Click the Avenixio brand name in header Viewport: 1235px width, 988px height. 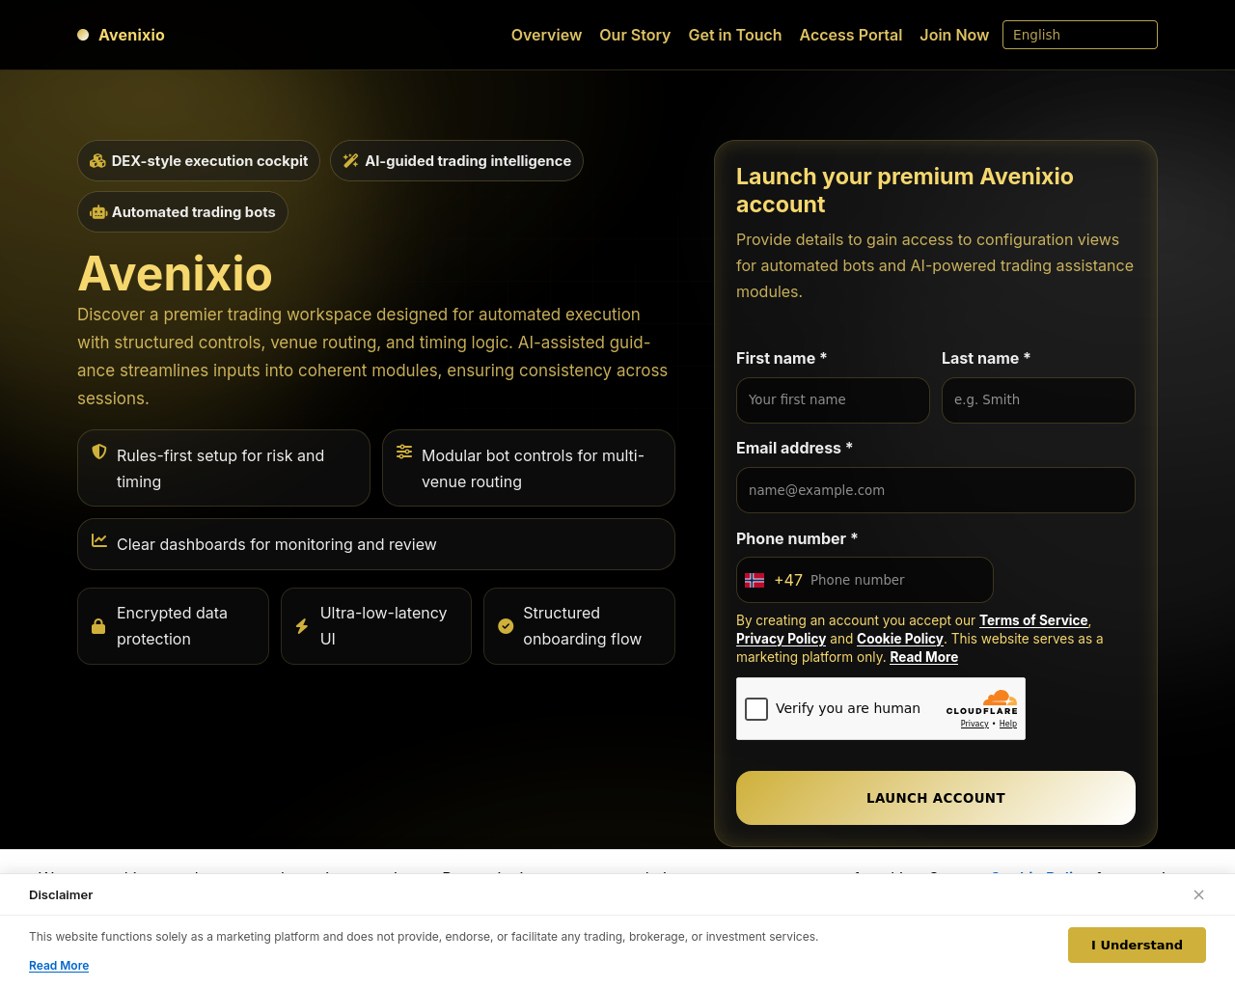point(131,35)
